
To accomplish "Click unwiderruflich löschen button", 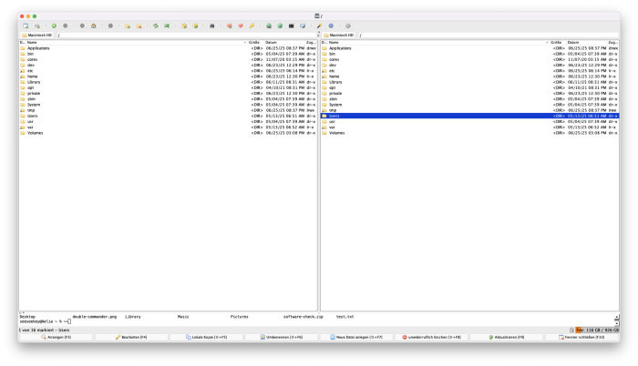I will tap(431, 337).
